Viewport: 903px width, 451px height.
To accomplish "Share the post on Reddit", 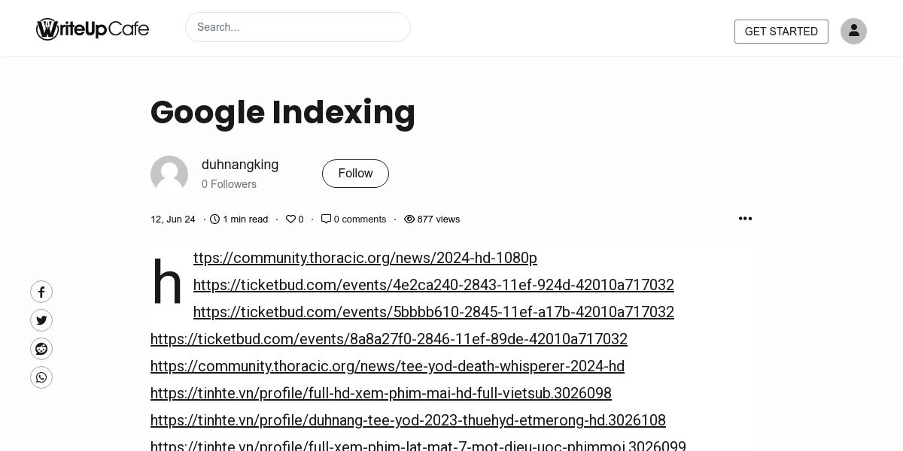I will click(x=41, y=349).
